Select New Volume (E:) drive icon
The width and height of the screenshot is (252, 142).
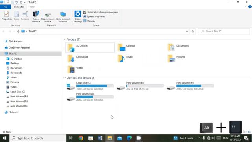(121, 88)
